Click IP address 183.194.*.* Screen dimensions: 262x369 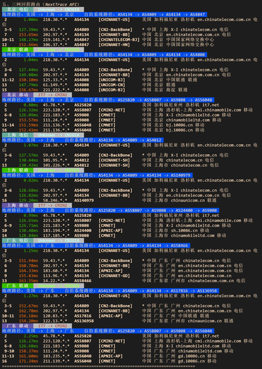(56, 230)
